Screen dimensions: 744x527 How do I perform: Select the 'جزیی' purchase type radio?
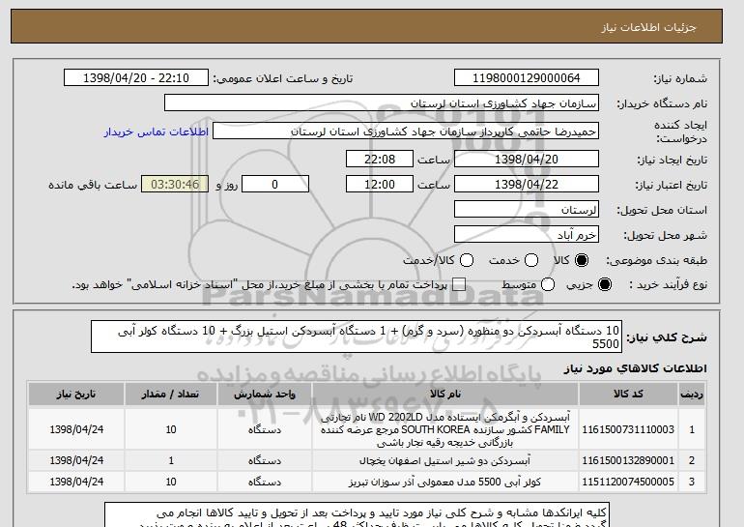click(x=605, y=284)
